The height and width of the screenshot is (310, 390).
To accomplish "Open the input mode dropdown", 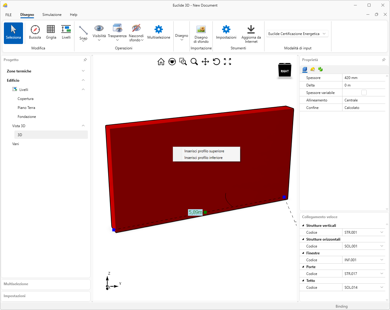I will click(297, 34).
